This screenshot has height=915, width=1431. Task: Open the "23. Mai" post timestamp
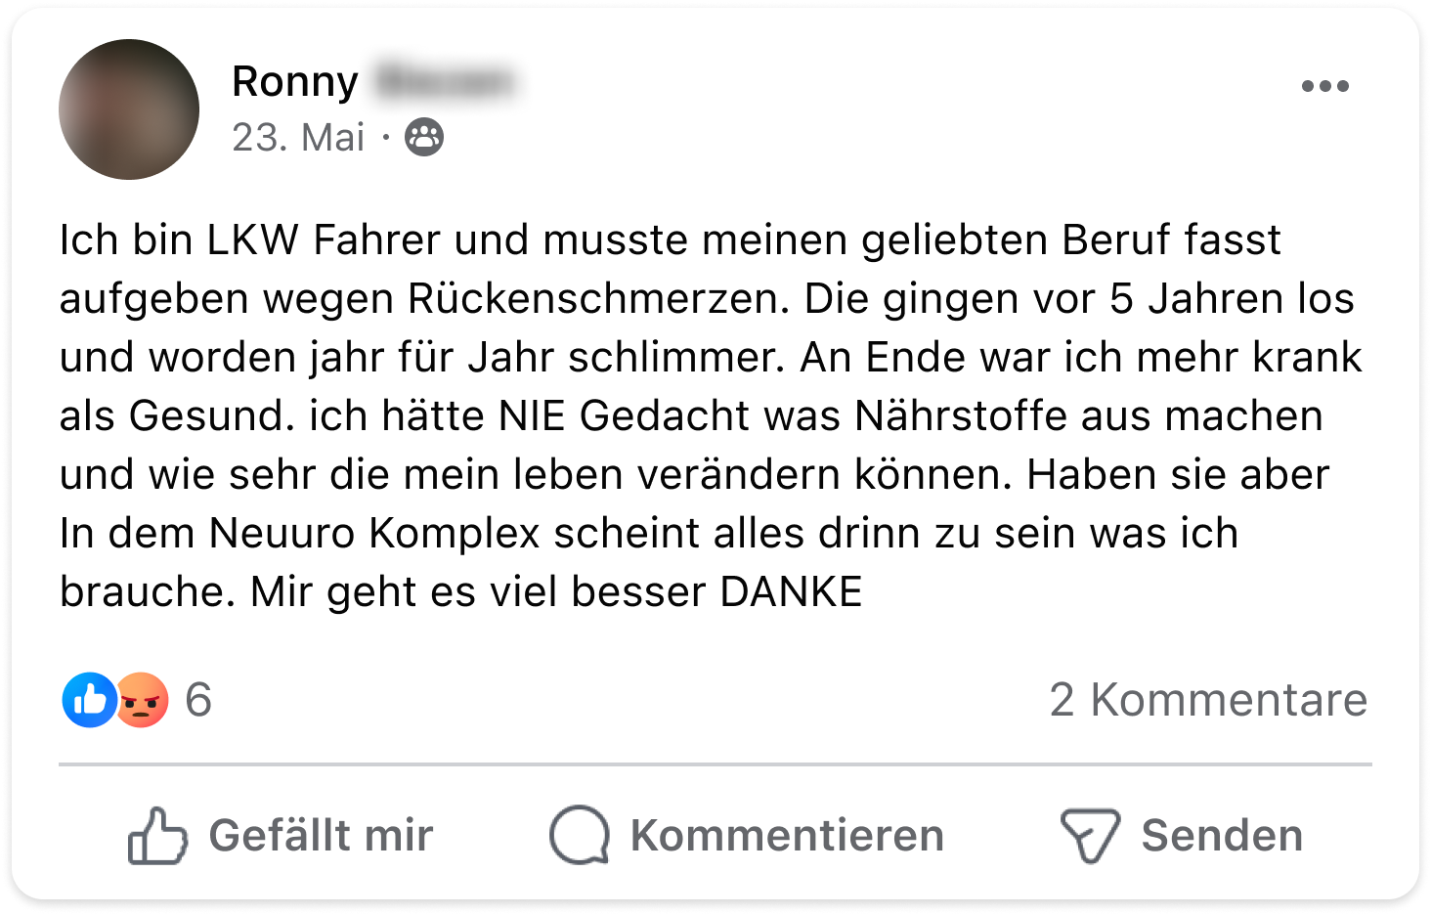298,138
